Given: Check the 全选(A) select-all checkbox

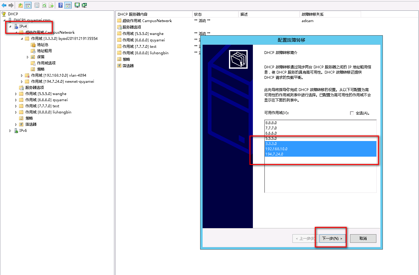Looking at the screenshot, I should 352,113.
